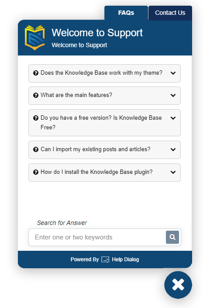The width and height of the screenshot is (210, 308).
Task: Click the book logo icon in header
Action: (35, 38)
